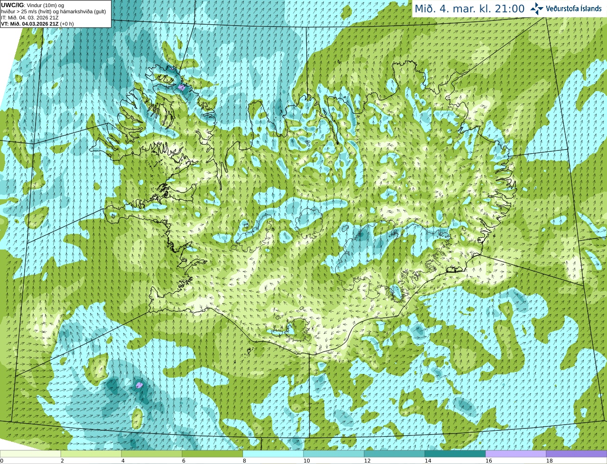Image resolution: width=607 pixels, height=464 pixels.
Task: Pick the darker purple above-18 m/s legend swatch
Action: [577, 454]
